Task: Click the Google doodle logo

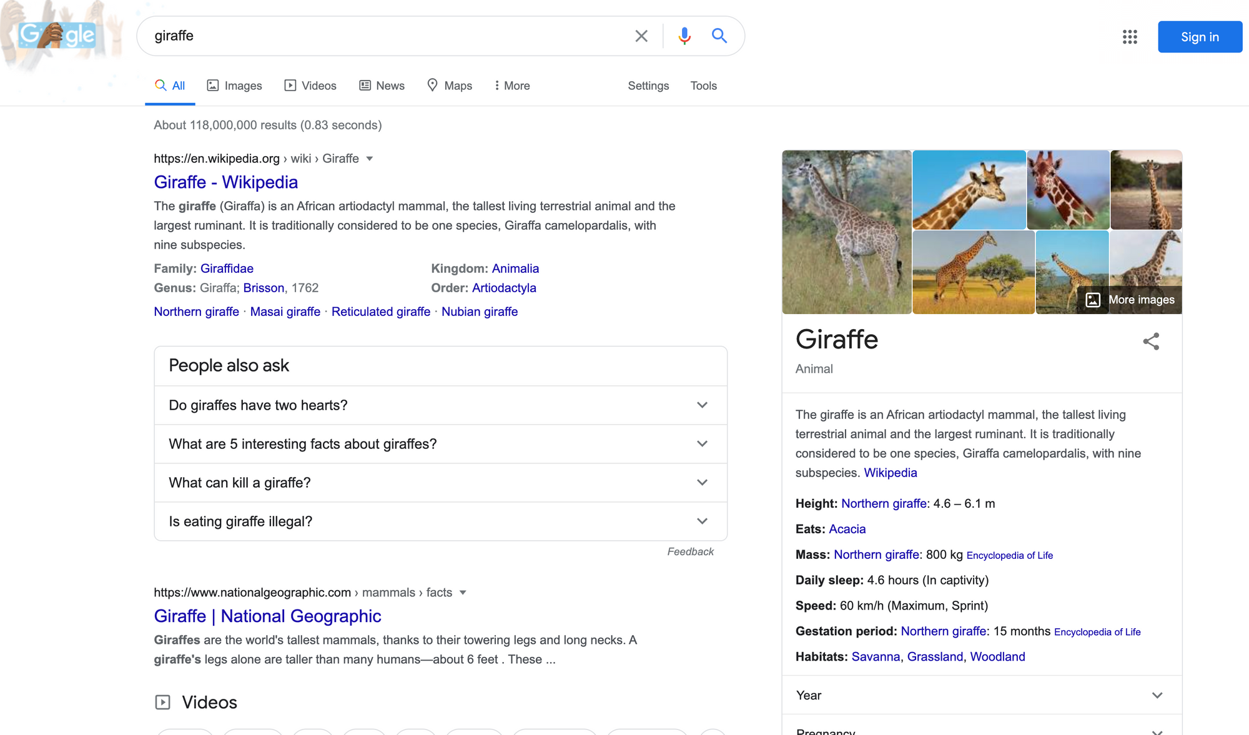Action: (57, 35)
